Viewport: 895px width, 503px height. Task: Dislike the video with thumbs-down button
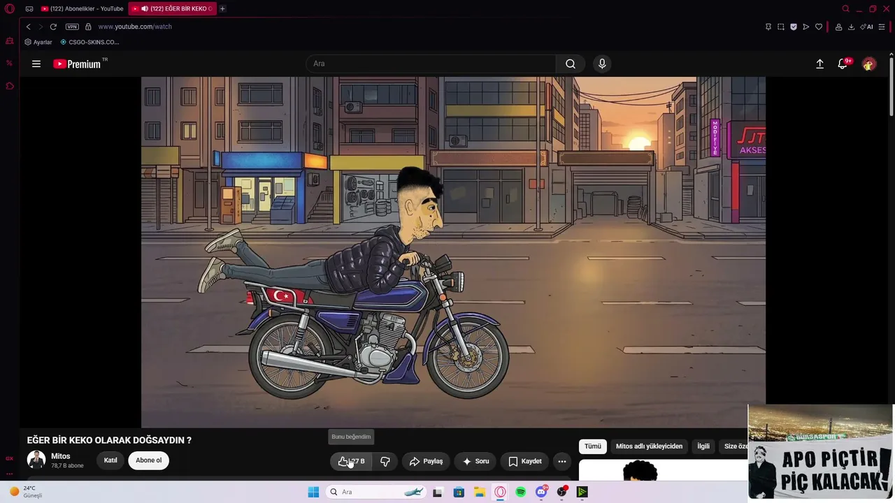385,461
